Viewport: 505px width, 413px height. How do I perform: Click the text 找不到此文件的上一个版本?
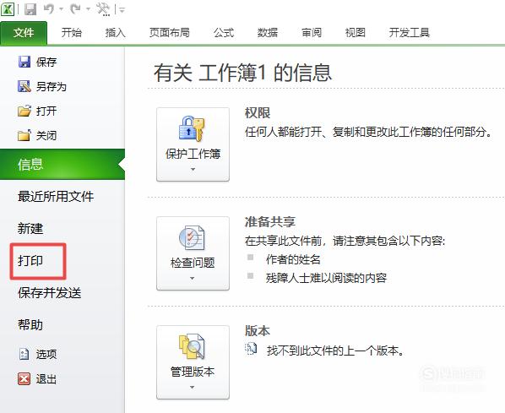pyautogui.click(x=335, y=351)
